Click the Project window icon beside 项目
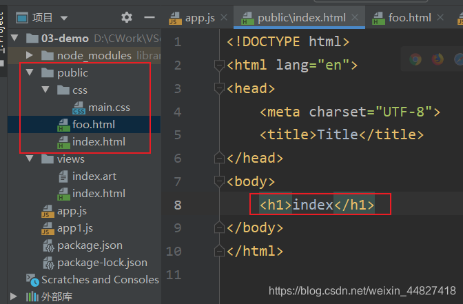 [x=22, y=18]
